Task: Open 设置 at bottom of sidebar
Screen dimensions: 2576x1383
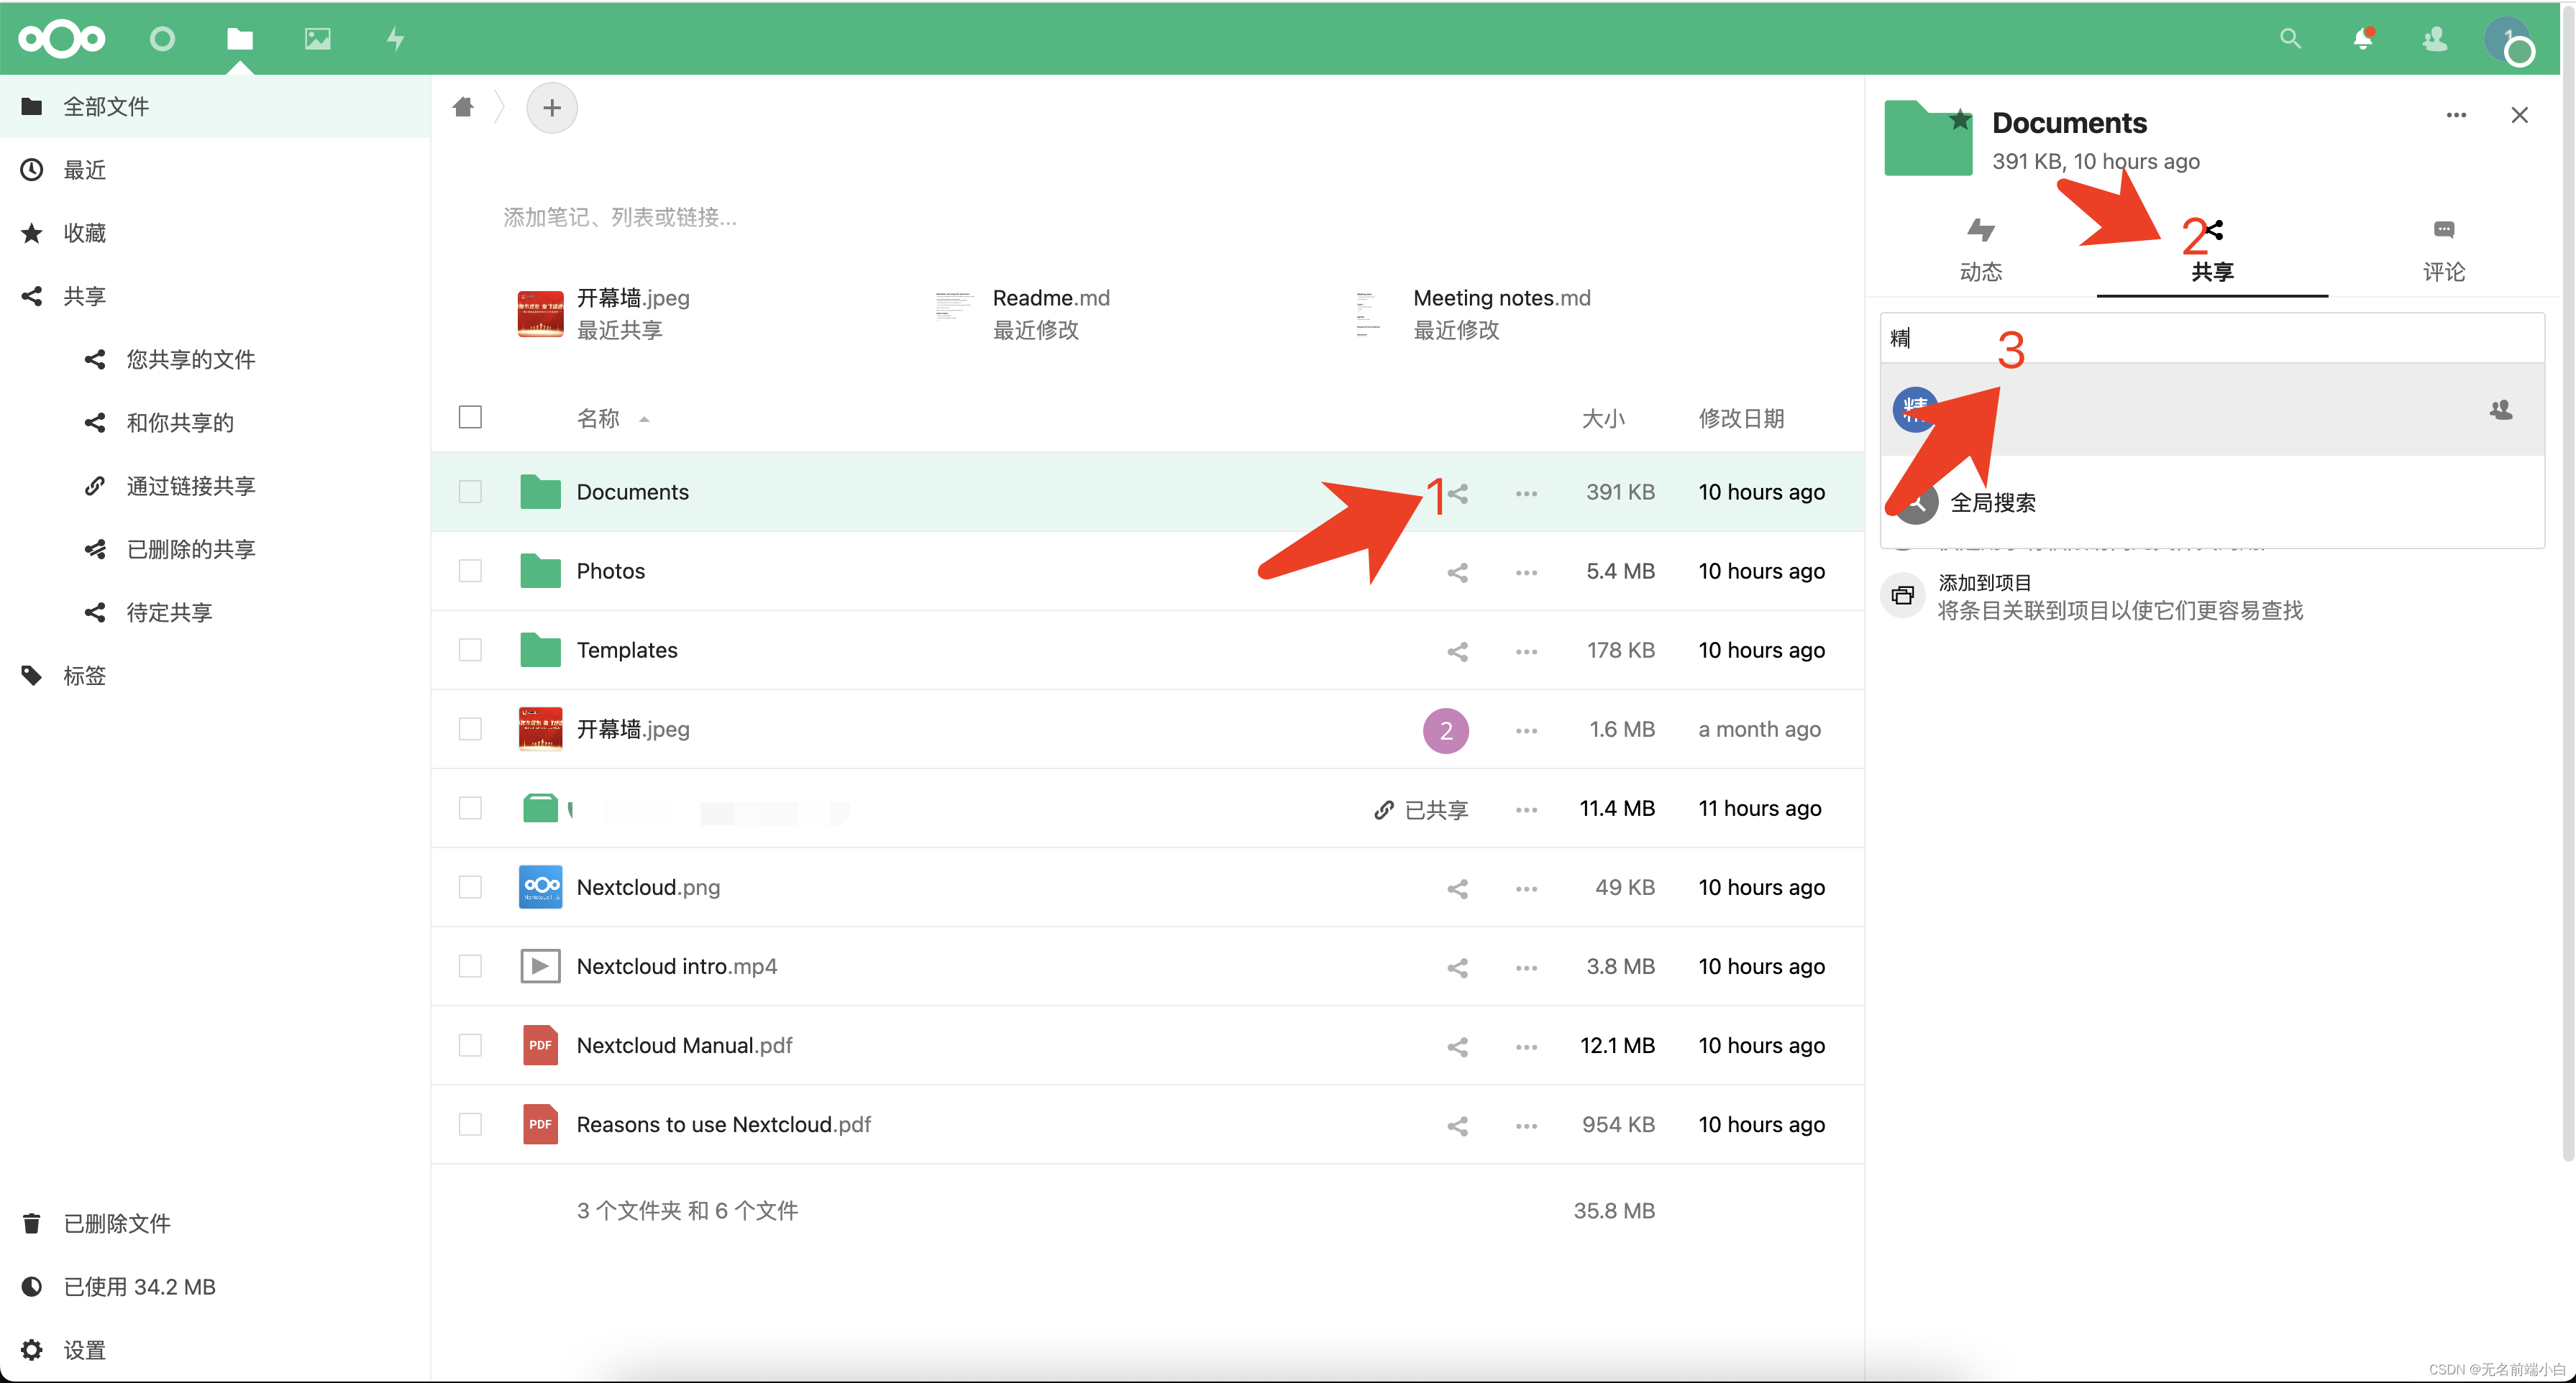Action: coord(85,1349)
